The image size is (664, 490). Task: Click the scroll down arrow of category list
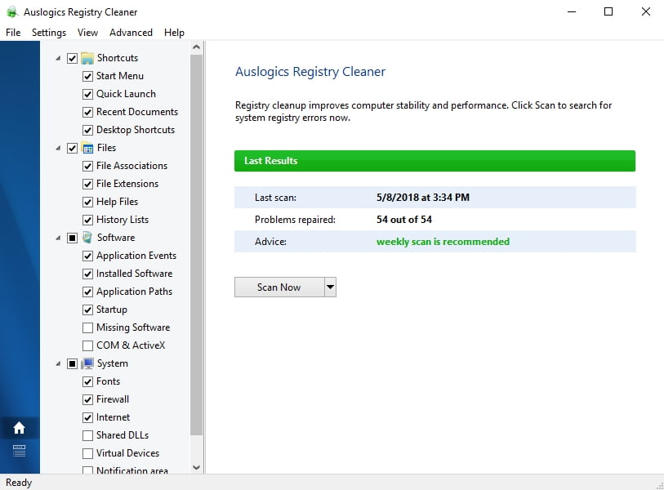[x=196, y=467]
